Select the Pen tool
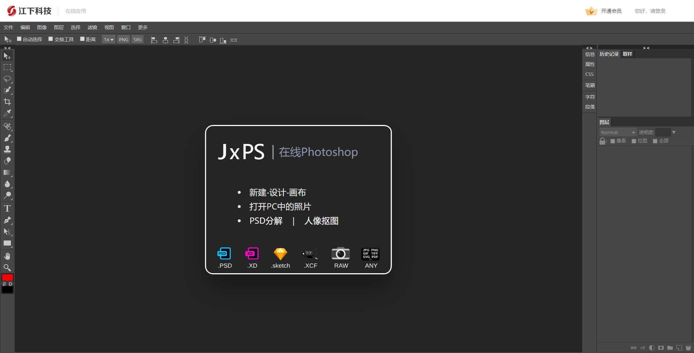Screen dimensions: 694x353 (7, 220)
